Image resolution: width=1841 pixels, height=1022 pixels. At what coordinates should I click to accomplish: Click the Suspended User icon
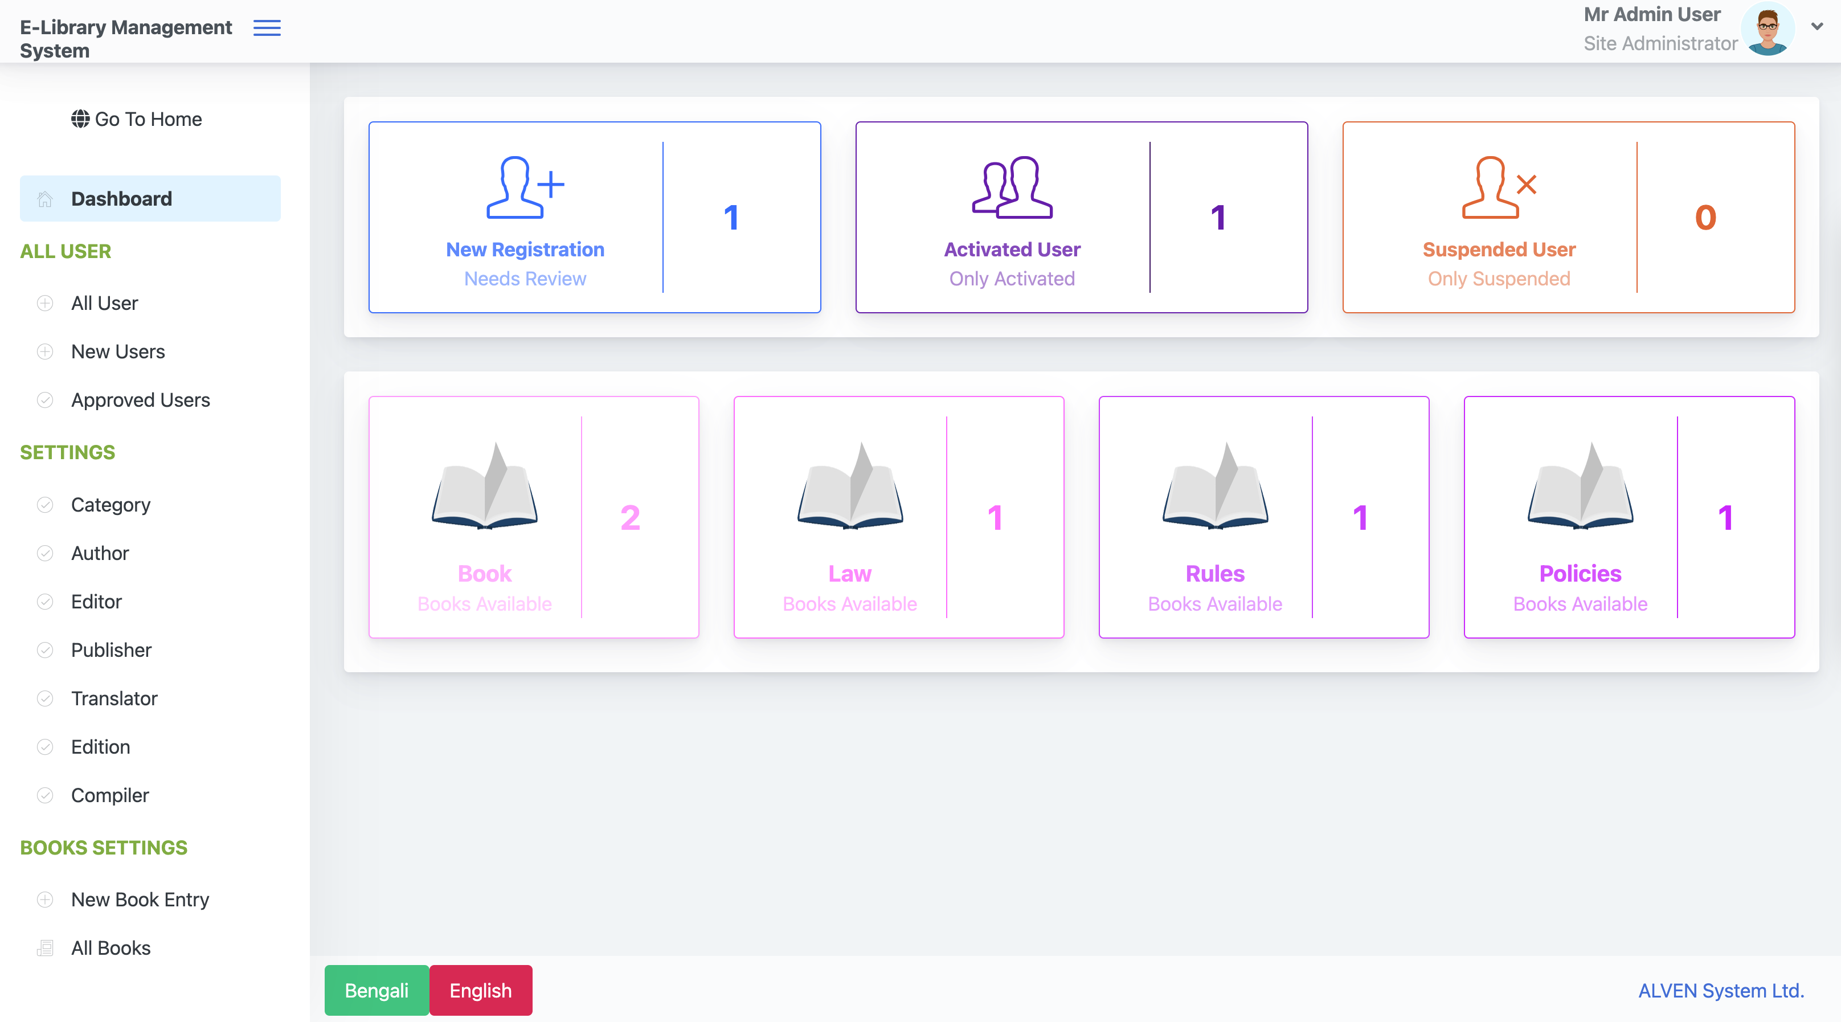point(1499,187)
